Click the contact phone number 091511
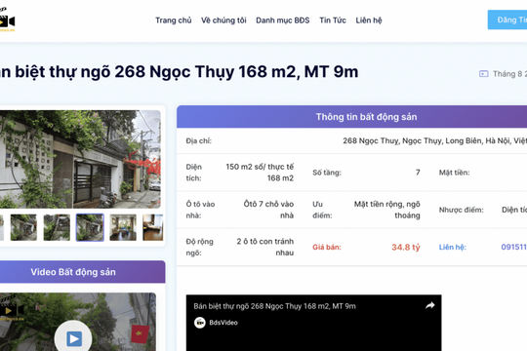The width and height of the screenshot is (527, 351). [x=514, y=247]
